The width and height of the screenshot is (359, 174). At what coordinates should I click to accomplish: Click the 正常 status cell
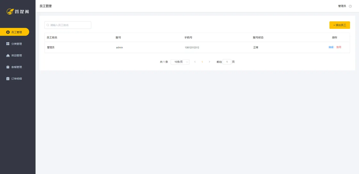tap(256, 48)
